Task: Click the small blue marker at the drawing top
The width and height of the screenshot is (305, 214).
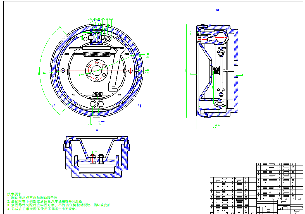Action: 218,10
